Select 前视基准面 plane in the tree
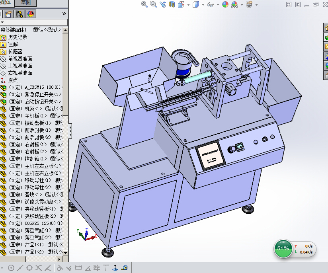The image size is (328, 273). click(20, 58)
